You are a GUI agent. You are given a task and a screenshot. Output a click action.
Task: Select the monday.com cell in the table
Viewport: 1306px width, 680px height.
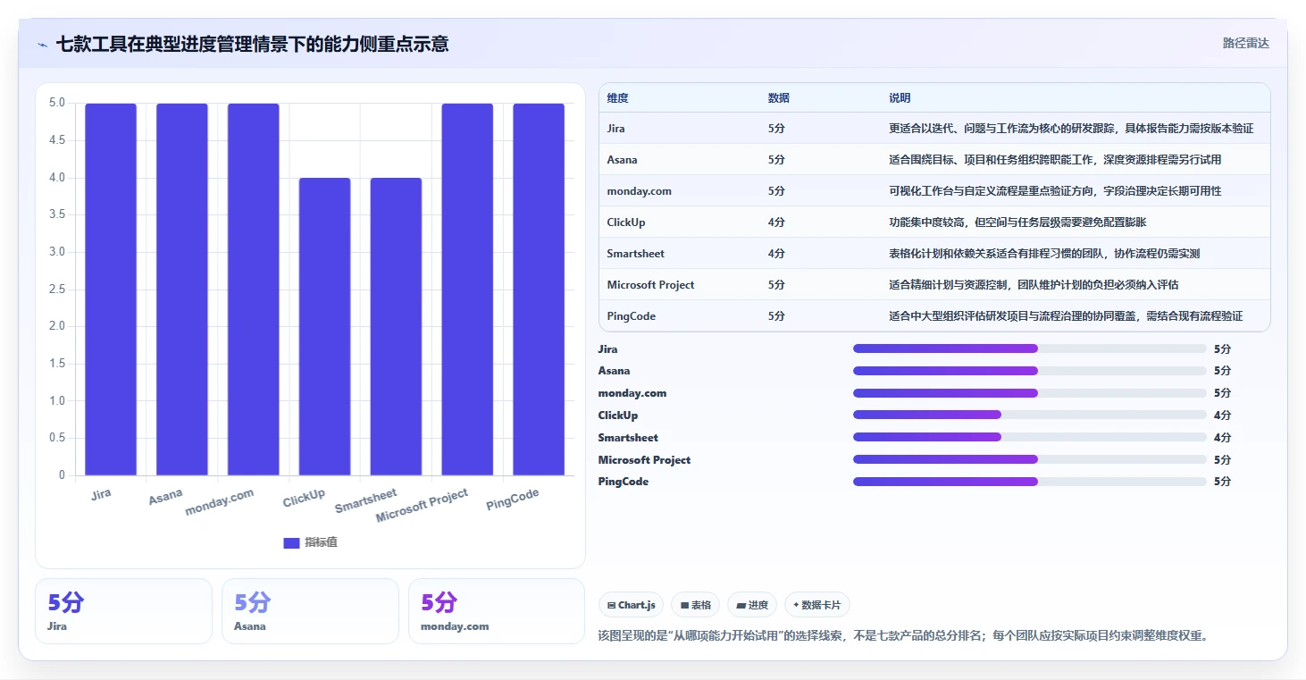pyautogui.click(x=639, y=191)
